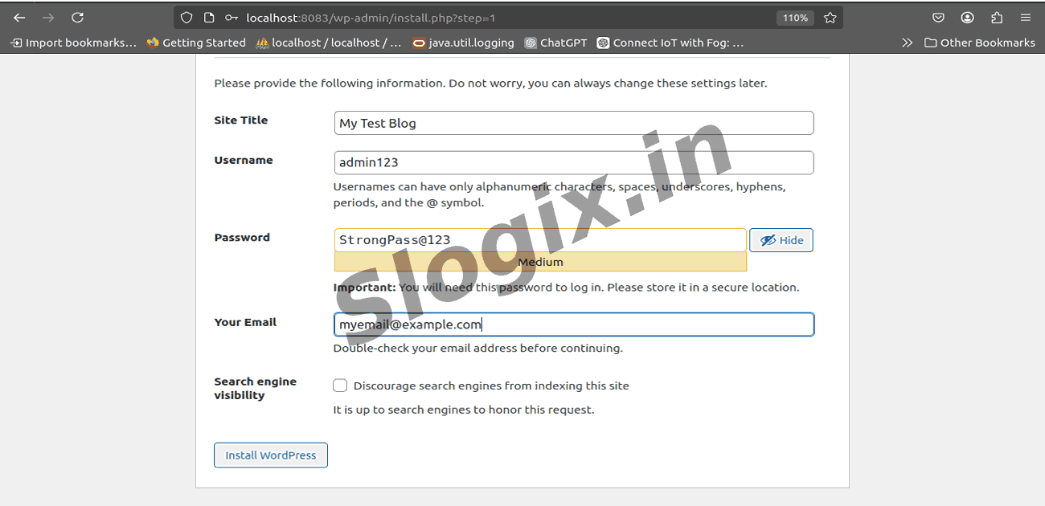Image resolution: width=1045 pixels, height=506 pixels.
Task: Click the Install WordPress button
Action: click(x=270, y=455)
